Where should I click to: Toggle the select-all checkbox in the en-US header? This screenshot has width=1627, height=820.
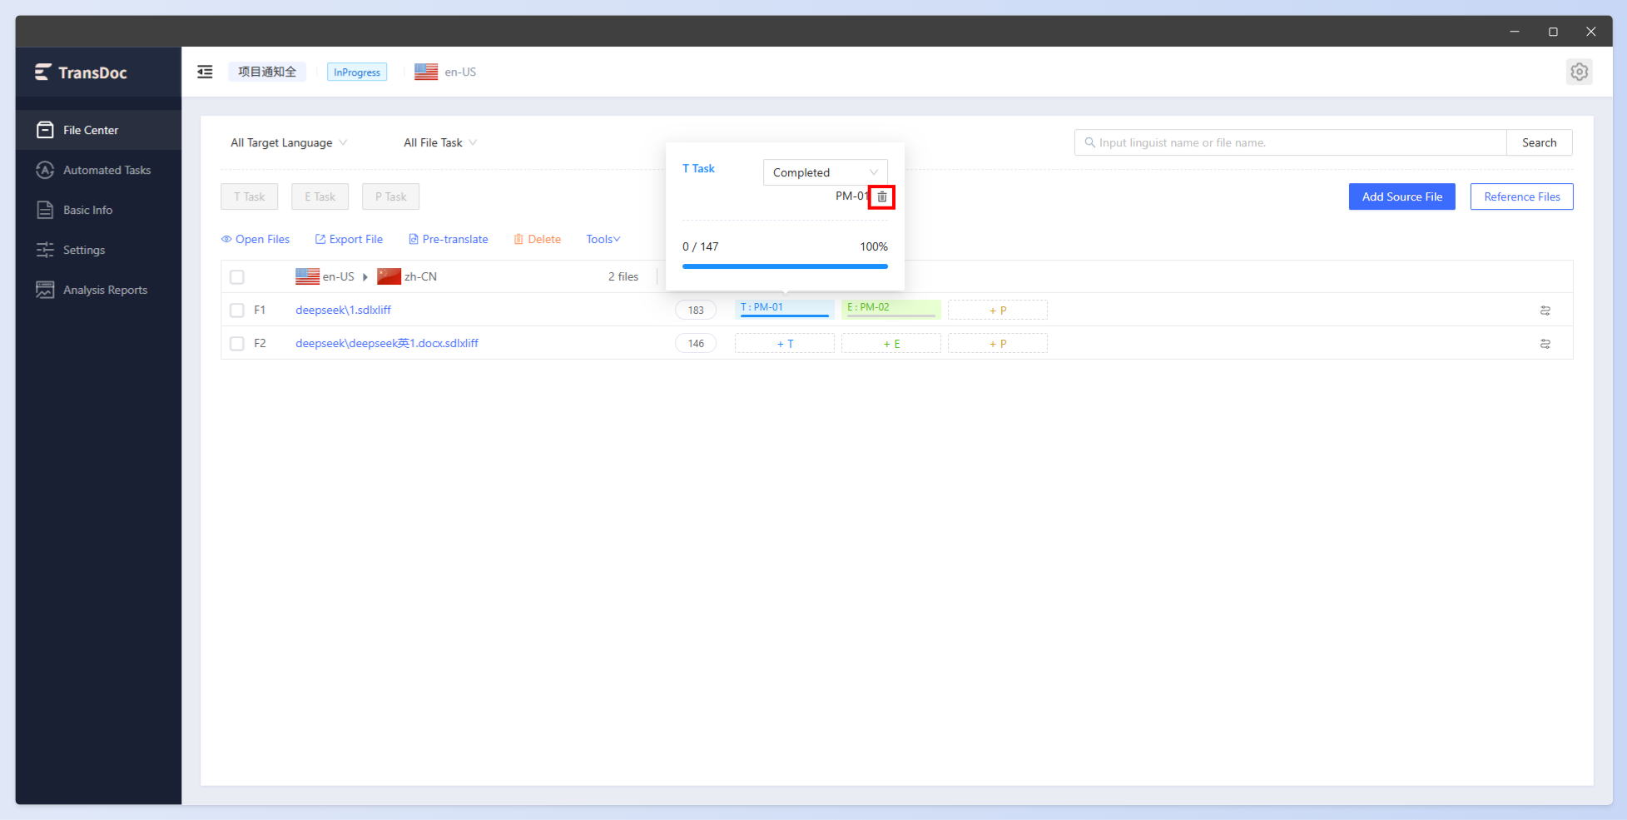tap(237, 277)
